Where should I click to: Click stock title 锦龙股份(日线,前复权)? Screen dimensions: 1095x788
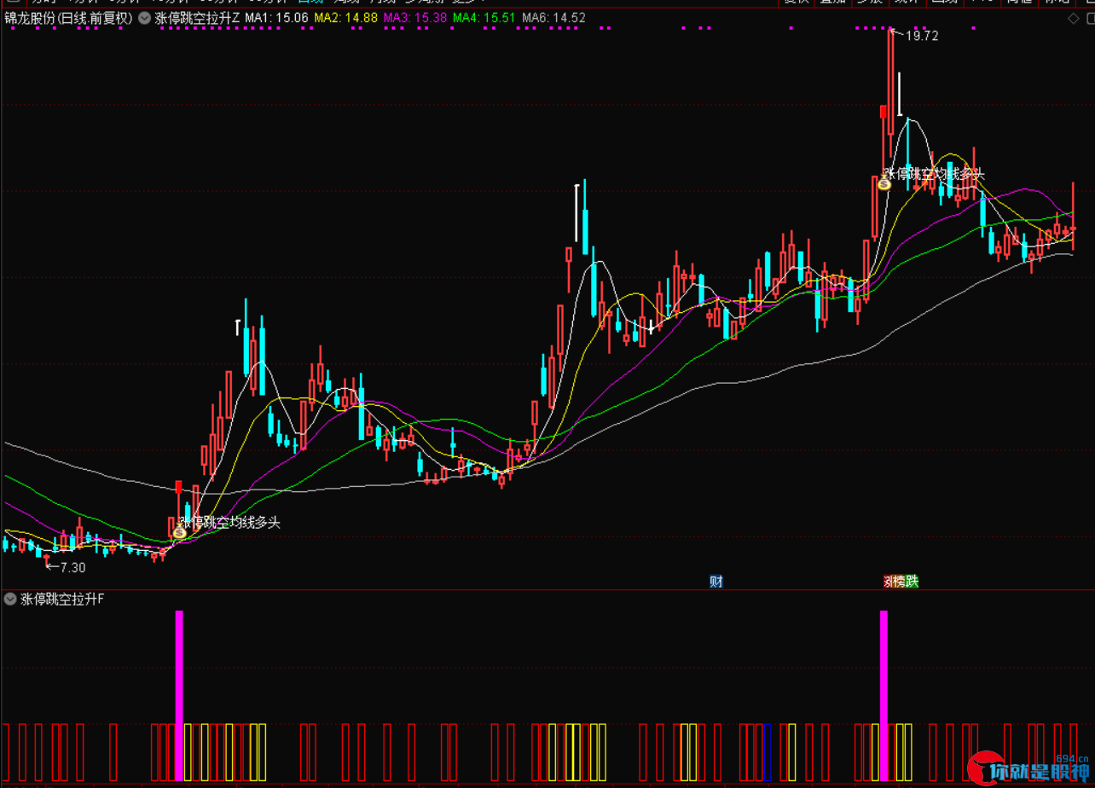pyautogui.click(x=68, y=18)
